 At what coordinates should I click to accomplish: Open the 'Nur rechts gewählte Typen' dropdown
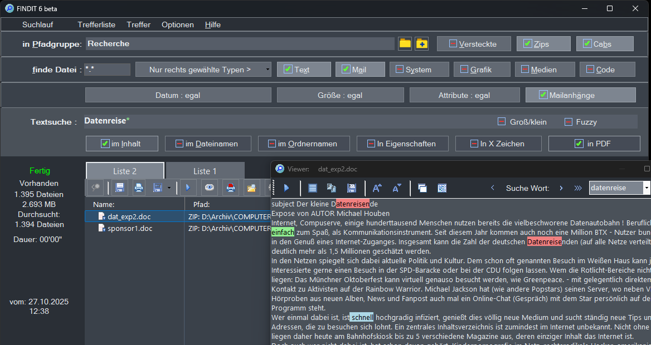pos(203,70)
